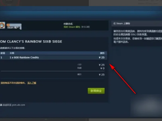Image resolution: width=162 pixels, height=121 pixels.
Task: Click the yellow refund warning text
Action: 13,83
